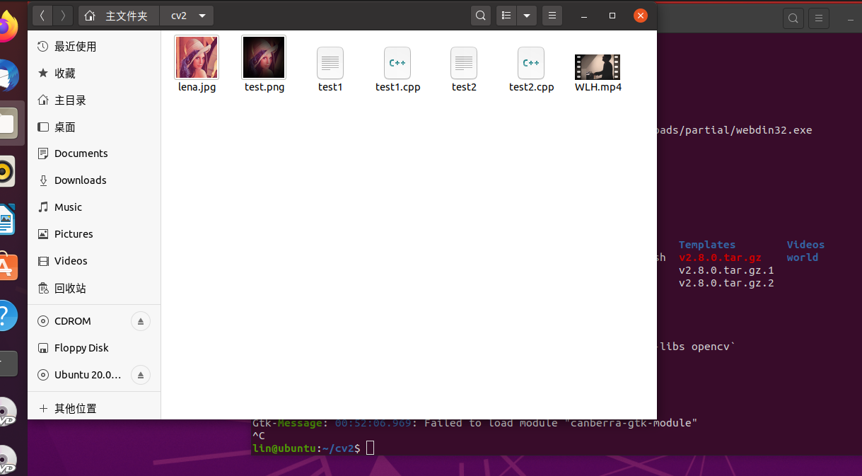
Task: Open the view options dropdown arrow
Action: point(526,15)
